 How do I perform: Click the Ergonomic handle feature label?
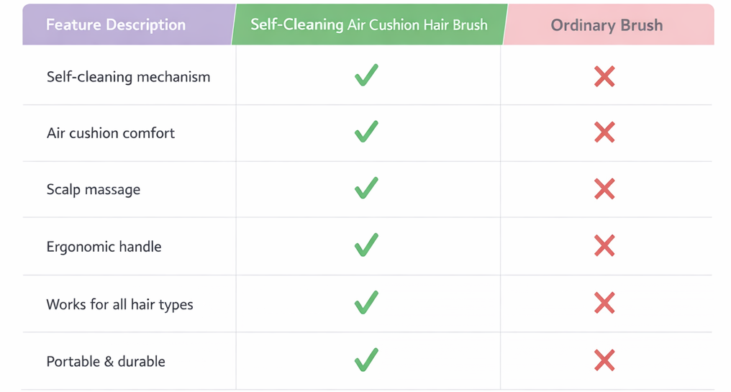click(104, 247)
